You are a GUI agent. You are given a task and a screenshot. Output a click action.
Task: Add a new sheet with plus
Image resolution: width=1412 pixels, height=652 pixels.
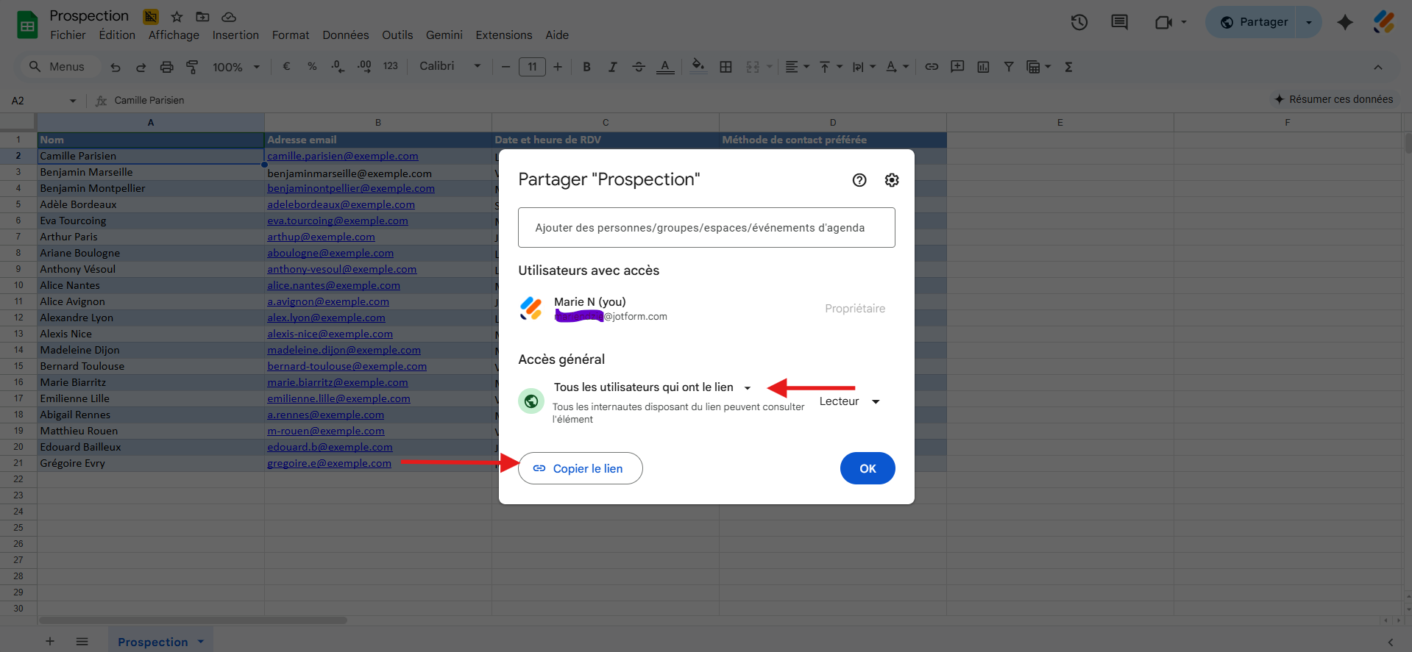coord(50,642)
